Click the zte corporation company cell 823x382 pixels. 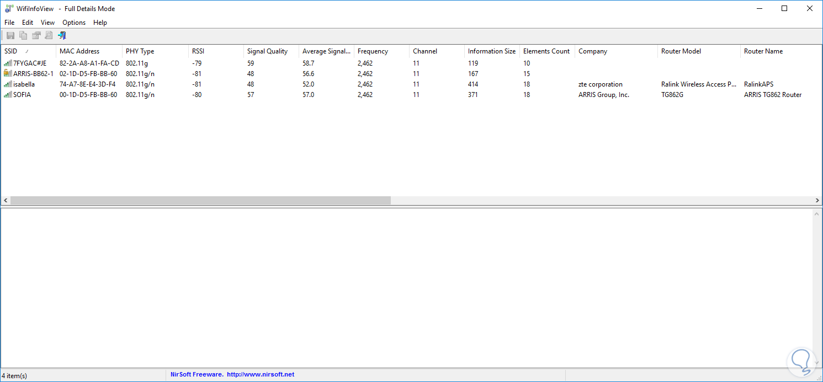(601, 84)
